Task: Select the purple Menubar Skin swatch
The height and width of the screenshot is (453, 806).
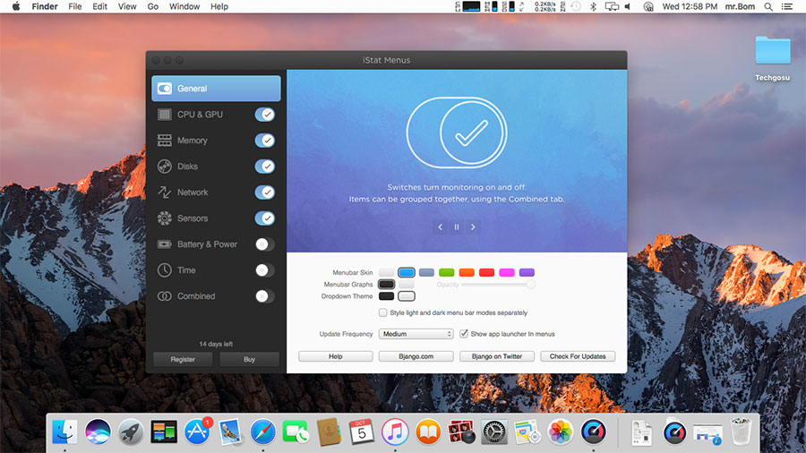Action: (527, 272)
